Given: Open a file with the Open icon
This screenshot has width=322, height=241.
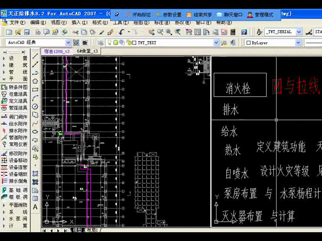Looking at the screenshot, I should pyautogui.click(x=18, y=32).
